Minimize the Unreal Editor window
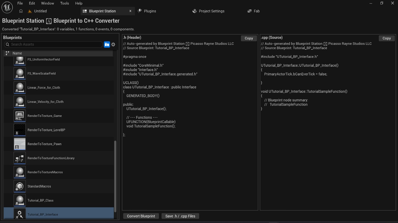Image resolution: width=398 pixels, height=223 pixels. click(371, 3)
